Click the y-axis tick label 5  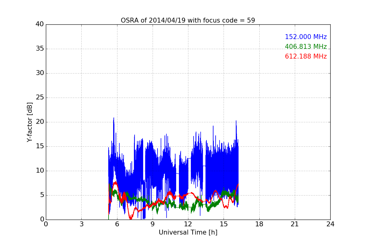pos(42,195)
